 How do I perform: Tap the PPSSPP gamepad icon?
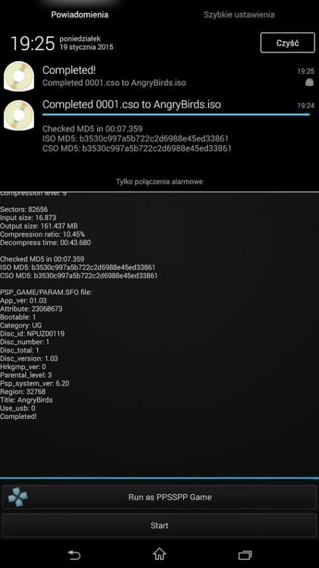[17, 497]
